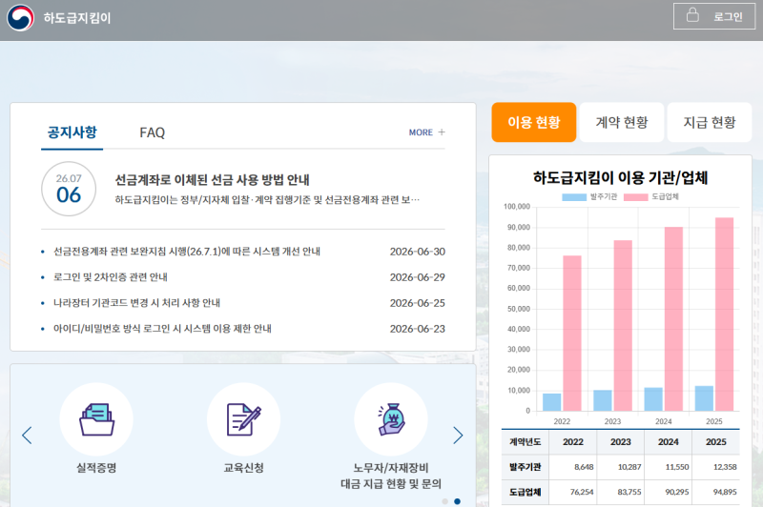Click the 2022 발주기관 blue bar

[552, 402]
